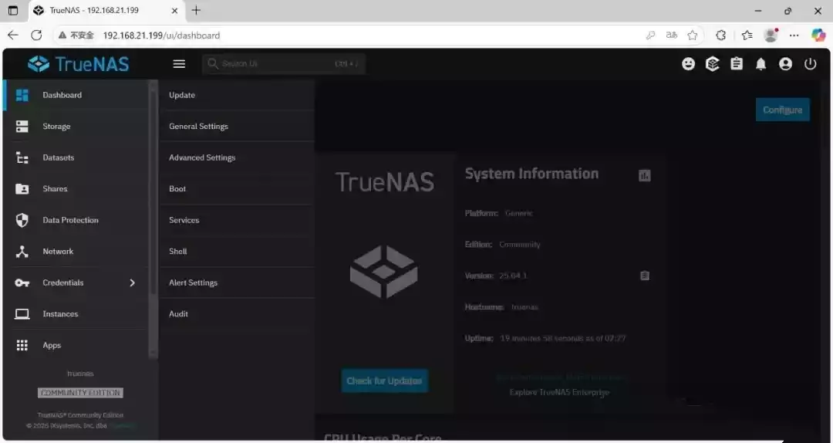Image resolution: width=833 pixels, height=443 pixels.
Task: Copy version with clipboard icon
Action: [644, 276]
